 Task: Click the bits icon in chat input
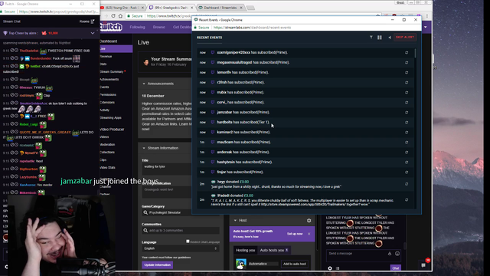[x=390, y=254]
